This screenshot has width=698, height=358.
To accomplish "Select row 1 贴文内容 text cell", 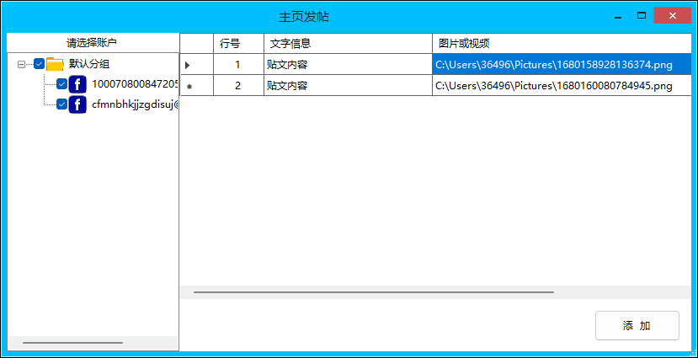I will pyautogui.click(x=347, y=65).
